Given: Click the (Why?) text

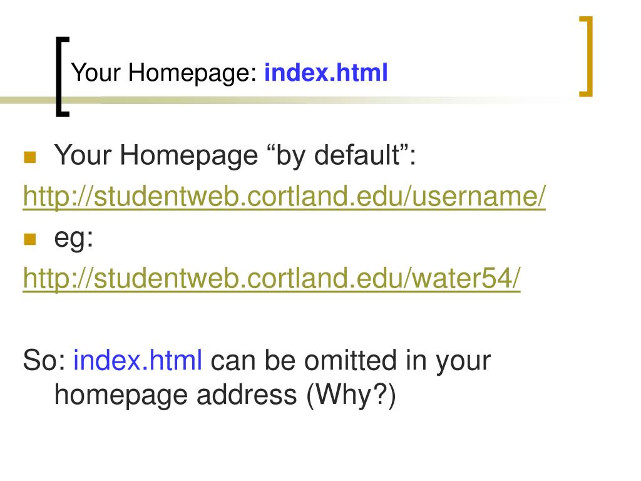Looking at the screenshot, I should tap(351, 396).
